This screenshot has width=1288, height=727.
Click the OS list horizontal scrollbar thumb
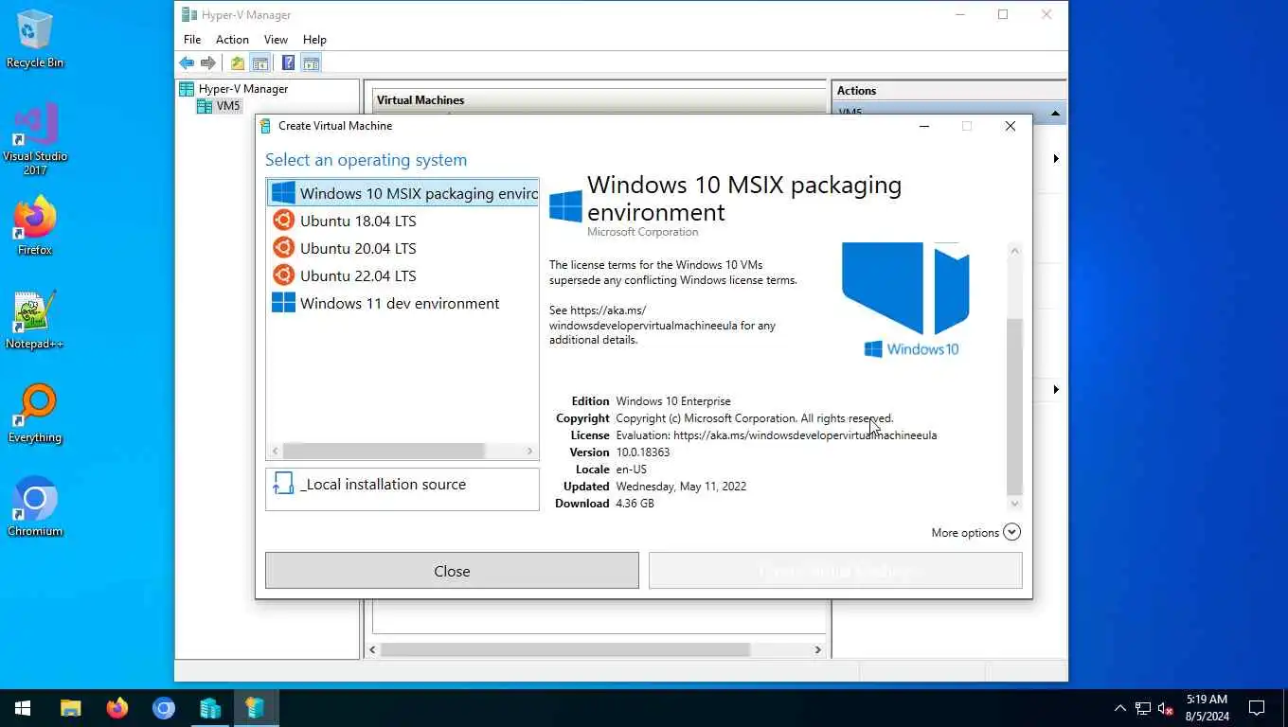coord(384,452)
